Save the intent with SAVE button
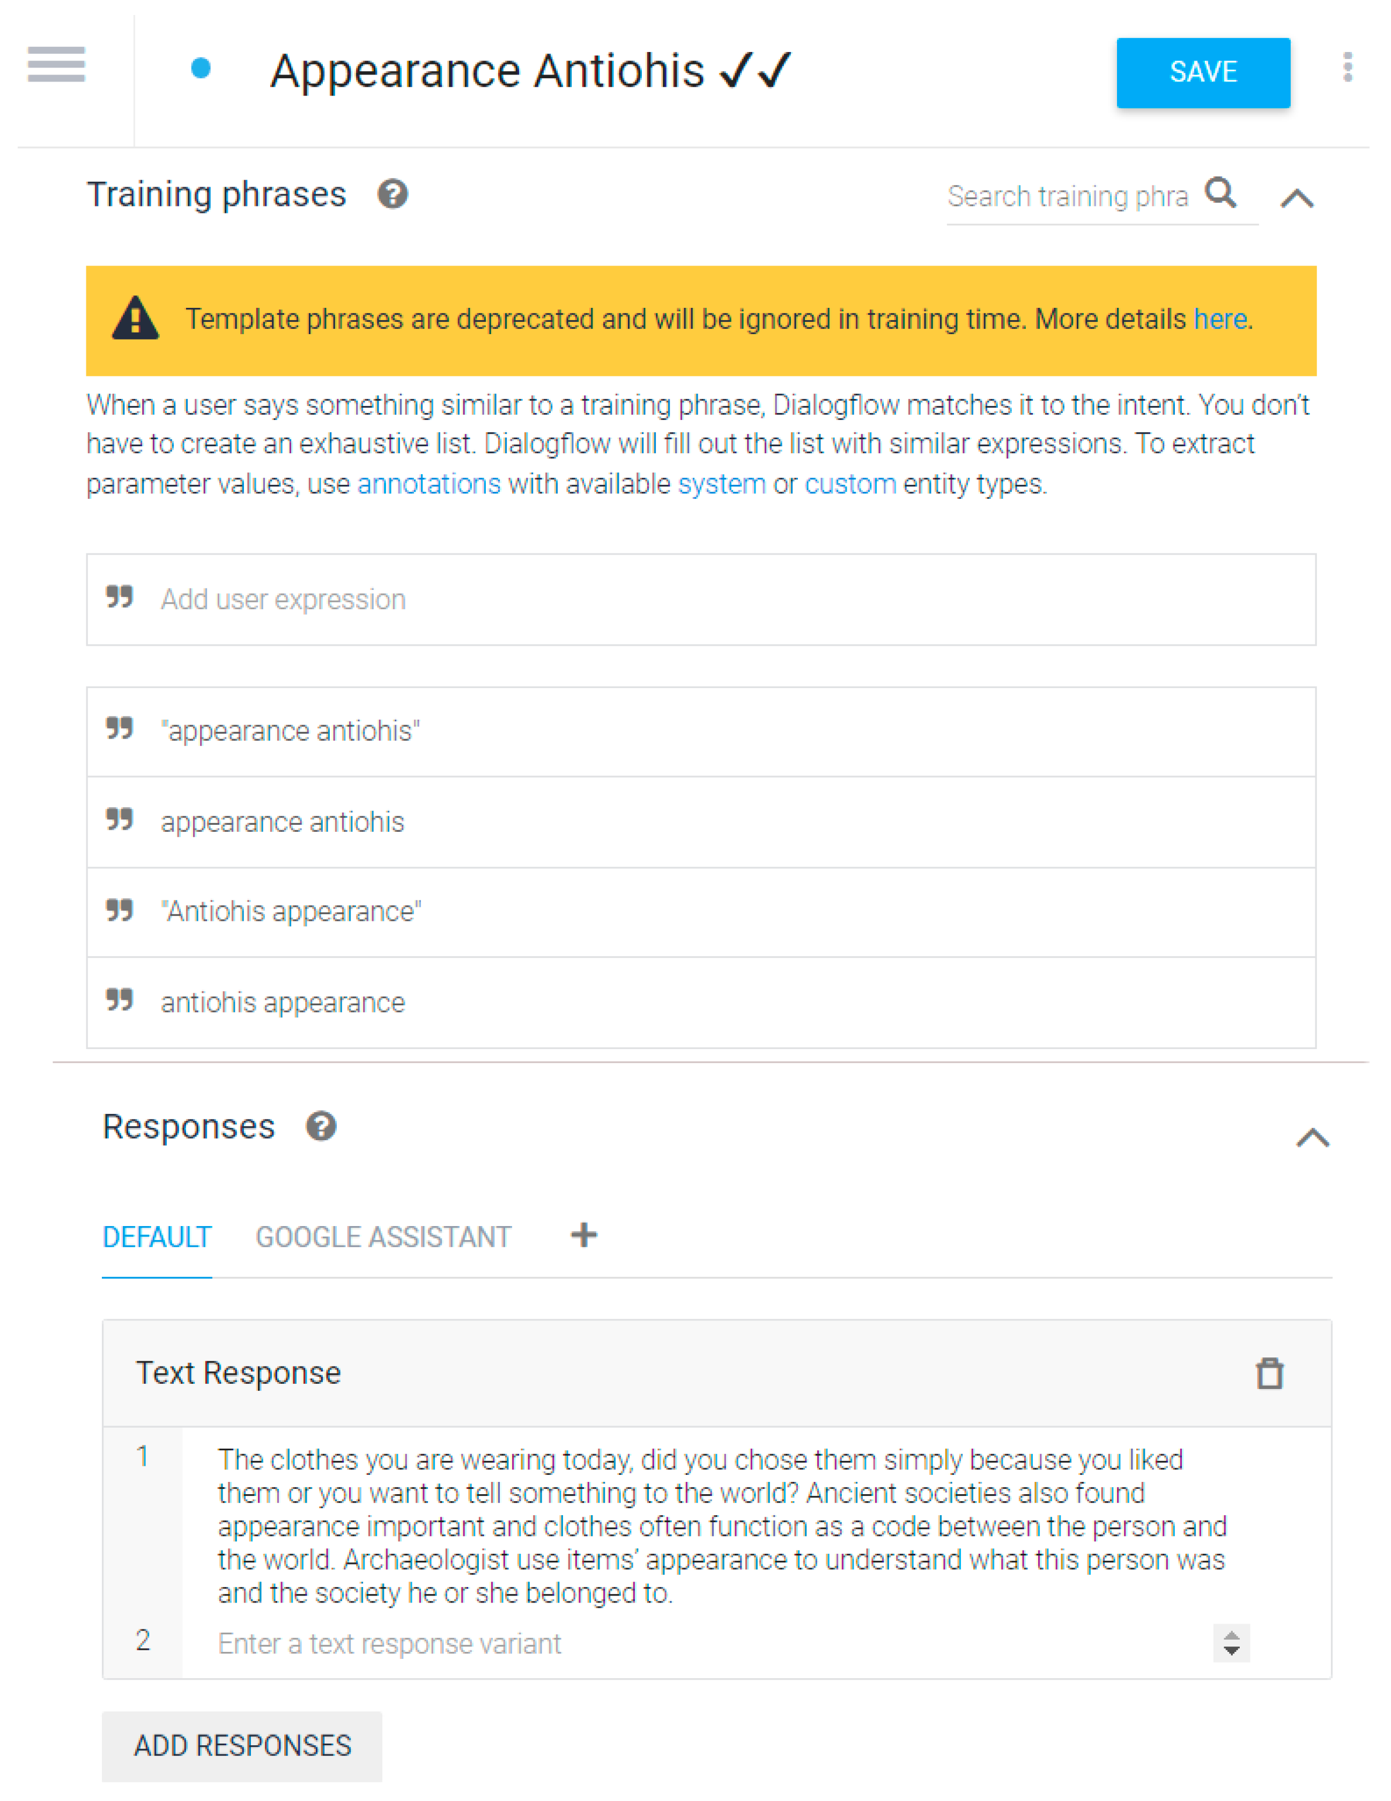This screenshot has height=1801, width=1391. [x=1202, y=72]
